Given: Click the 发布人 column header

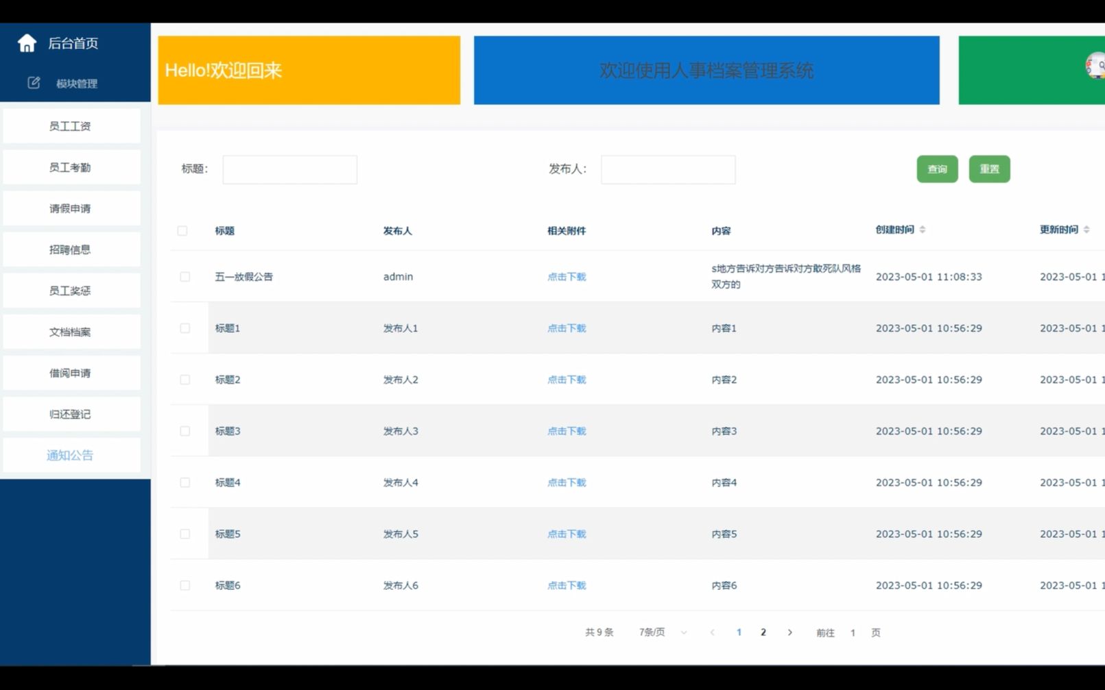Looking at the screenshot, I should [x=398, y=231].
